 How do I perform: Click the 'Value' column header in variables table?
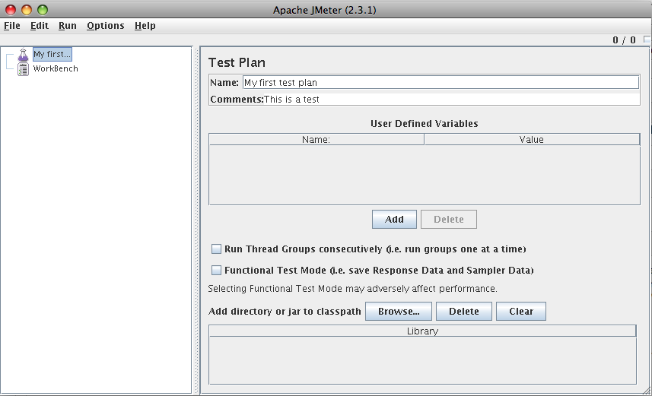(x=532, y=140)
